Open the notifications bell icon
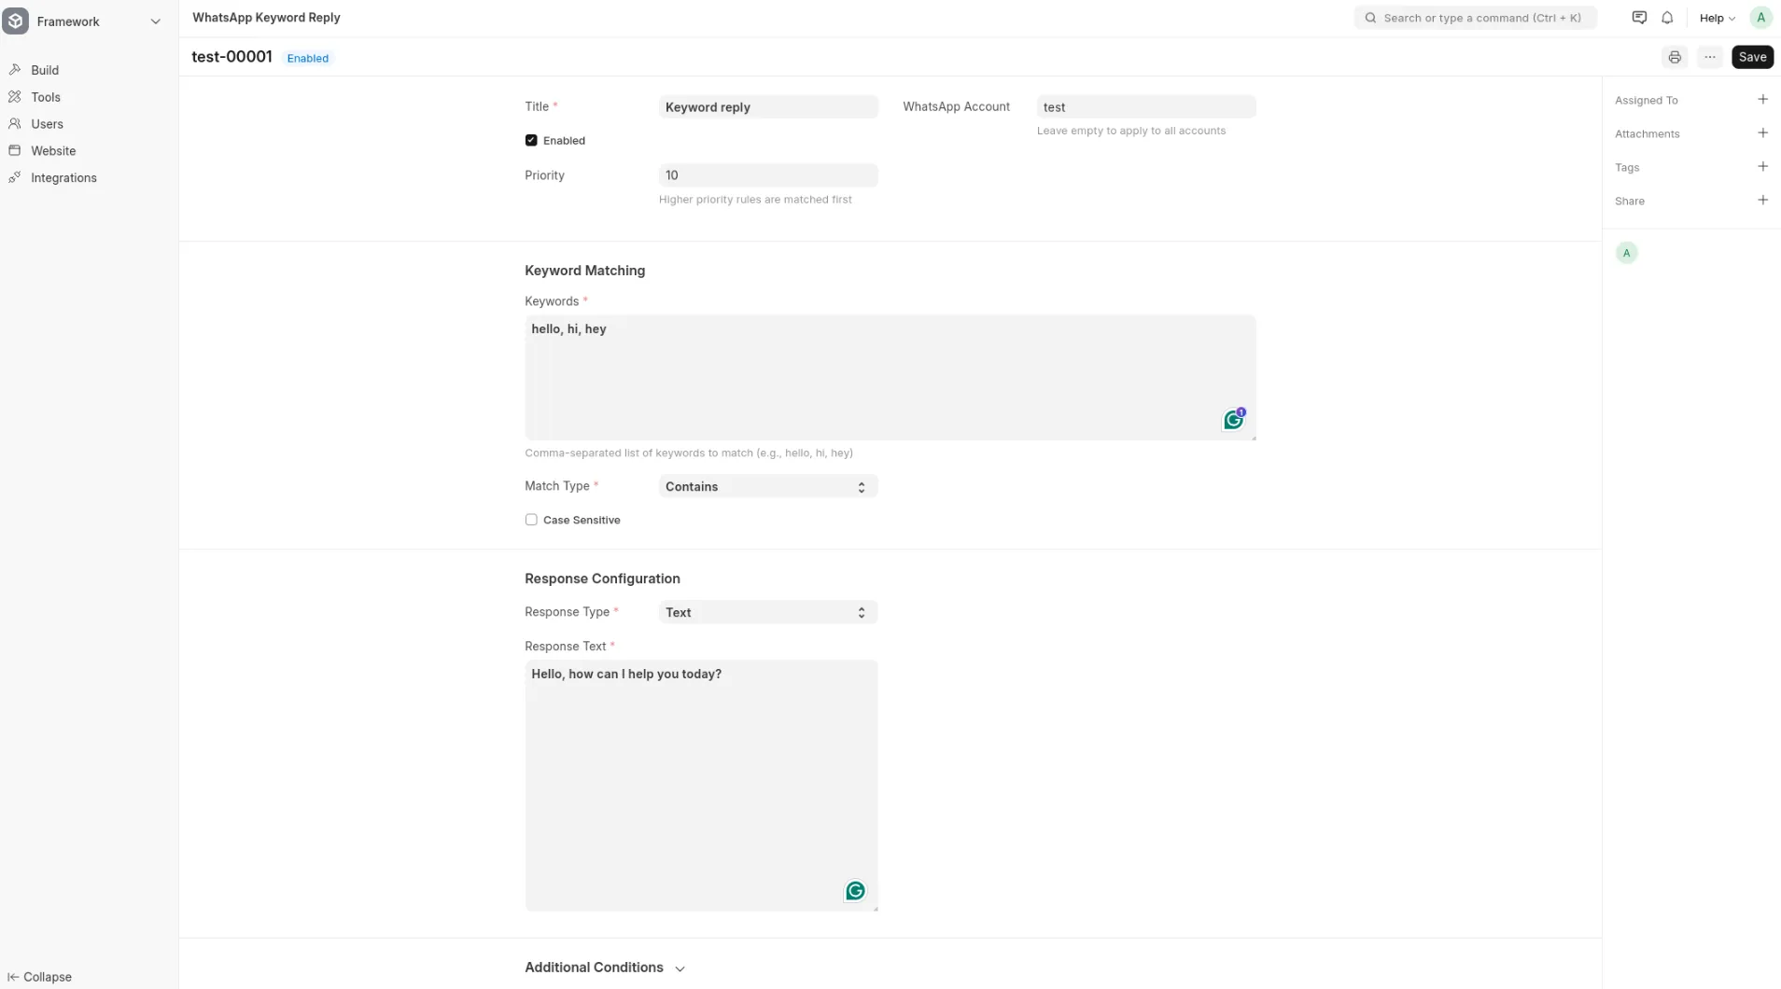This screenshot has height=989, width=1781. click(x=1667, y=18)
